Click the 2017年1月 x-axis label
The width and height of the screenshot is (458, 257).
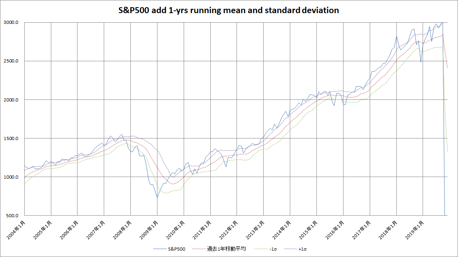click(362, 230)
